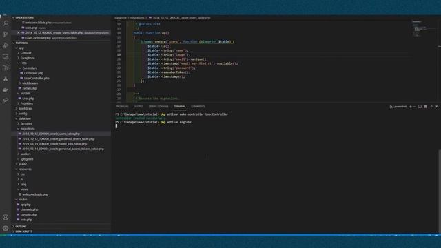Open the Run and Debug view
This screenshot has width=441, height=248.
(x=6, y=45)
